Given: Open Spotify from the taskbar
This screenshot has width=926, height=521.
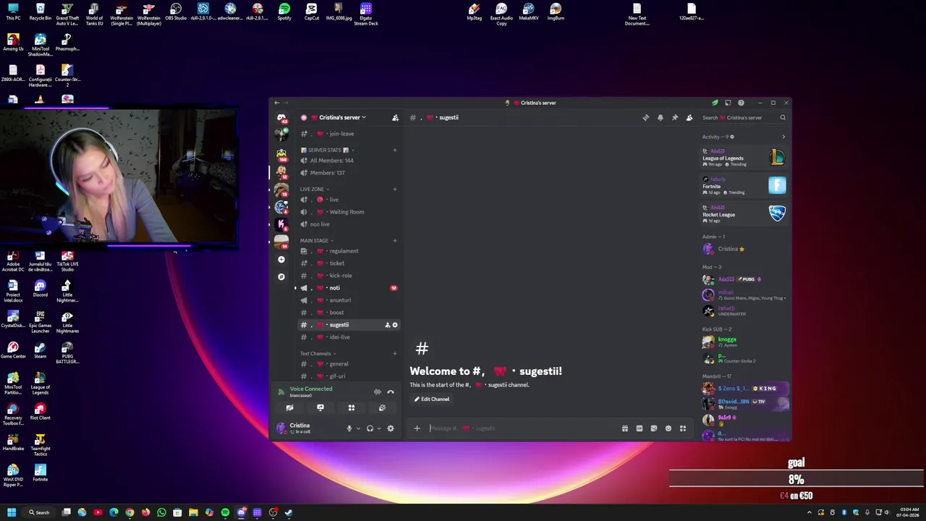Looking at the screenshot, I should [x=225, y=512].
